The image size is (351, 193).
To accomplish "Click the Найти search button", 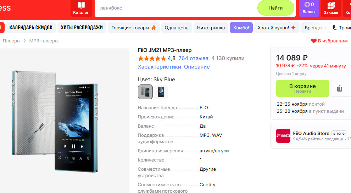I will coord(275,8).
